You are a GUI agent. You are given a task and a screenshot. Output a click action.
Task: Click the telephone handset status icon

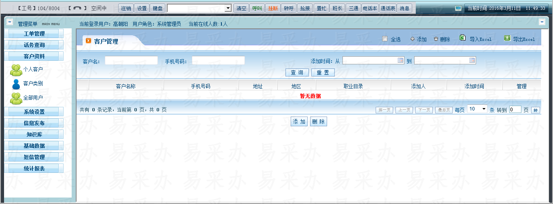(77, 8)
